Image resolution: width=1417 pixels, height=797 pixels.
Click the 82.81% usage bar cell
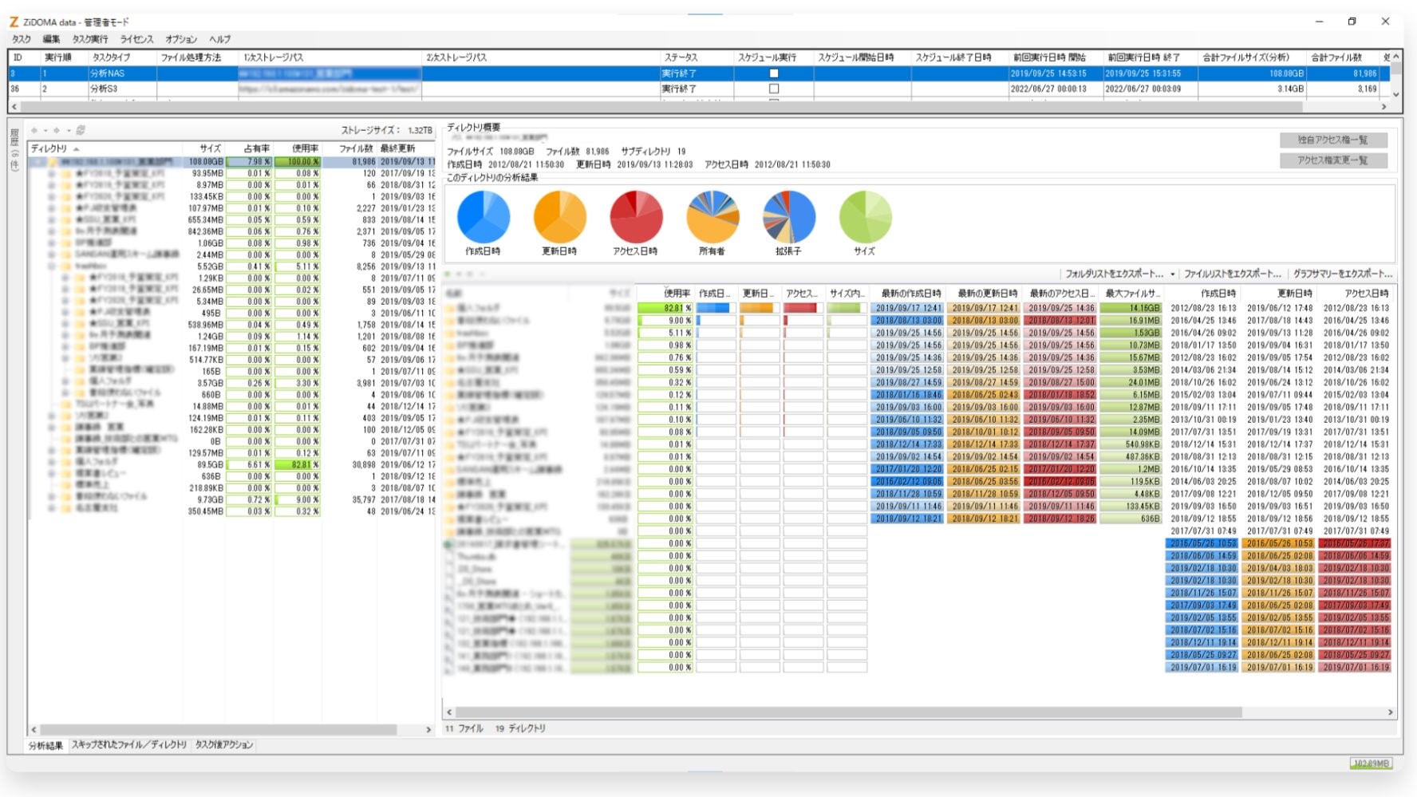[665, 308]
